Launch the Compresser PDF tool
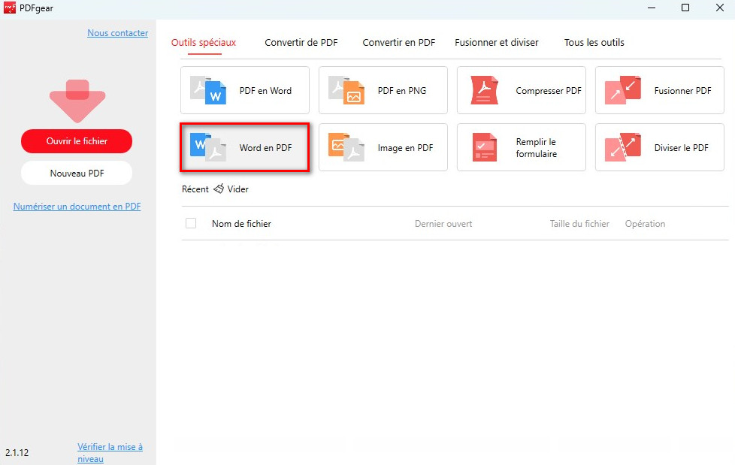This screenshot has height=465, width=735. 521,90
